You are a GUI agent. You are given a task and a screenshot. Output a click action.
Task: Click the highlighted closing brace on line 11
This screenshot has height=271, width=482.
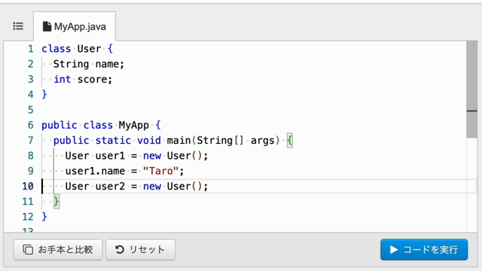(x=56, y=202)
